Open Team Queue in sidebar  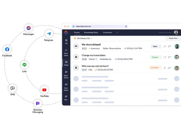click(66, 87)
